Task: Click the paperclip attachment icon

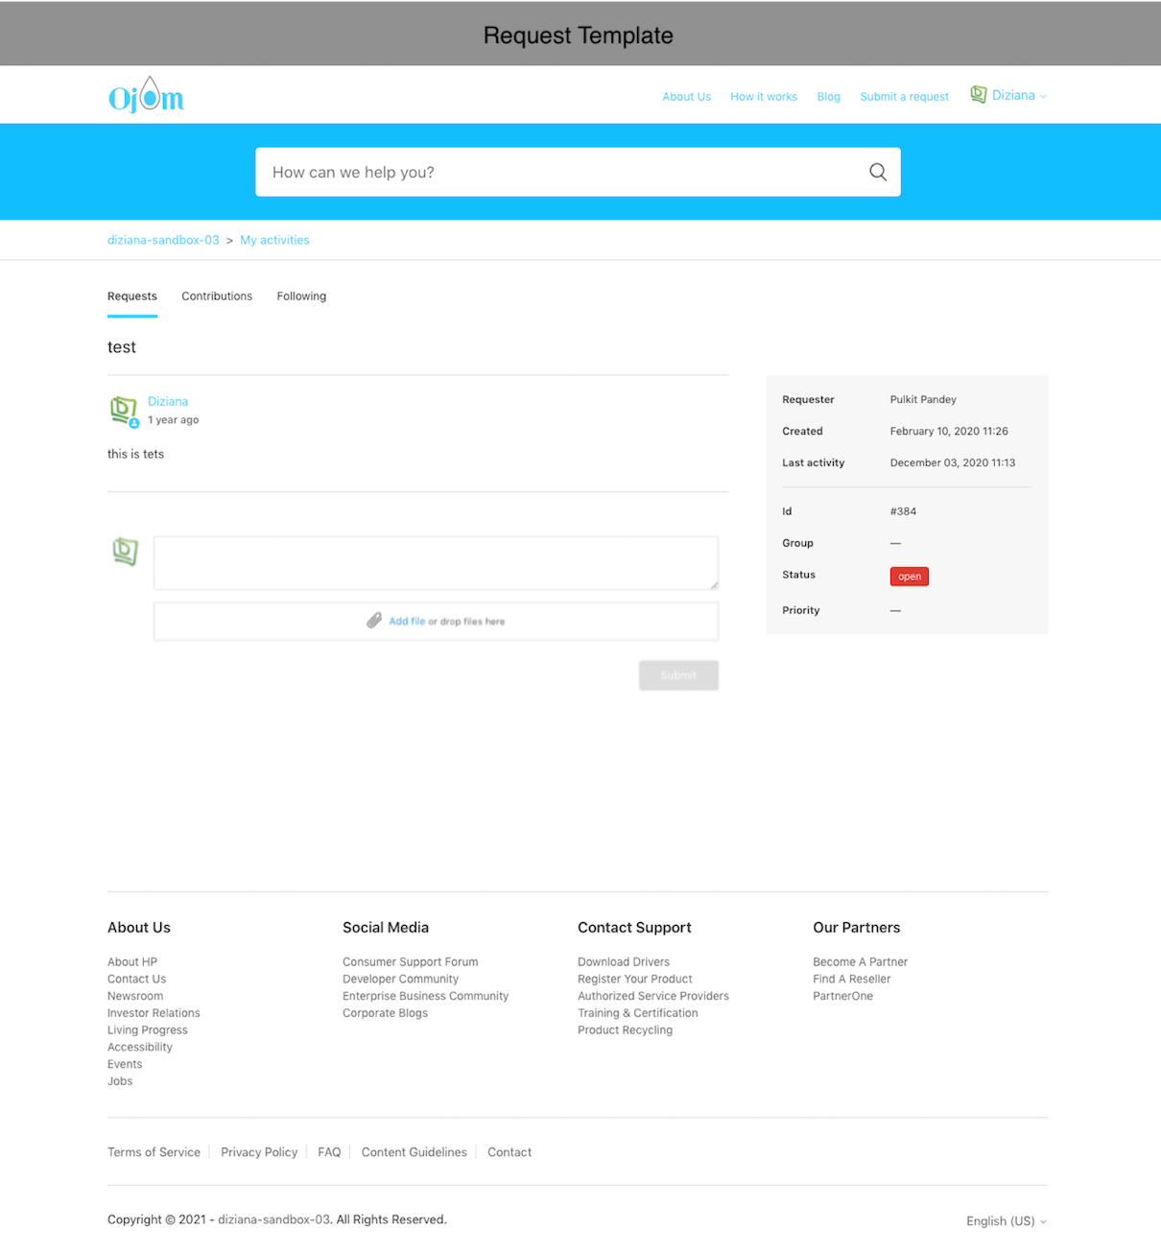Action: pos(374,621)
